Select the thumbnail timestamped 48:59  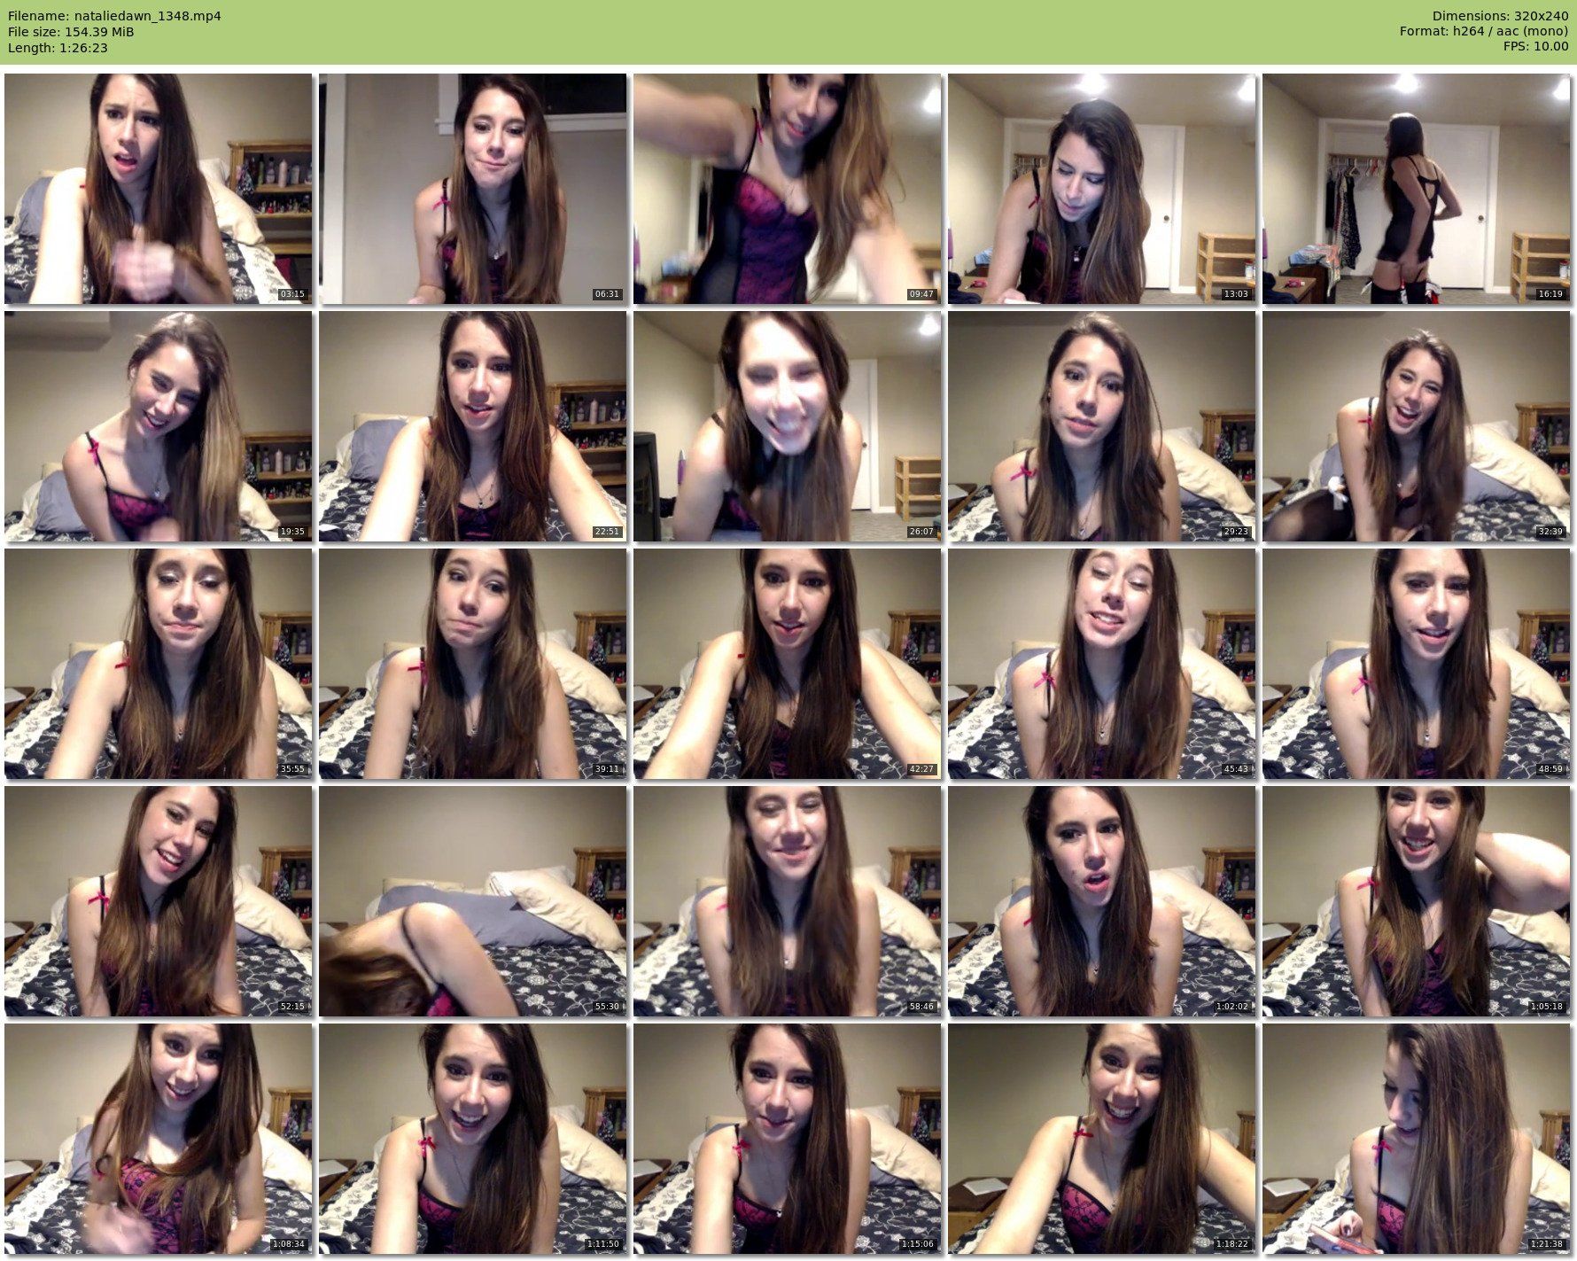point(1416,664)
